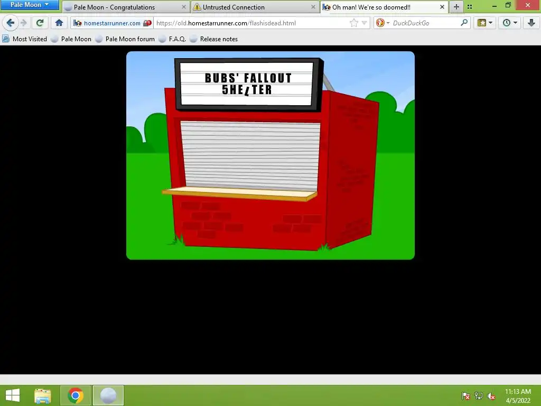Open the bookmarks menu button

pos(485,23)
